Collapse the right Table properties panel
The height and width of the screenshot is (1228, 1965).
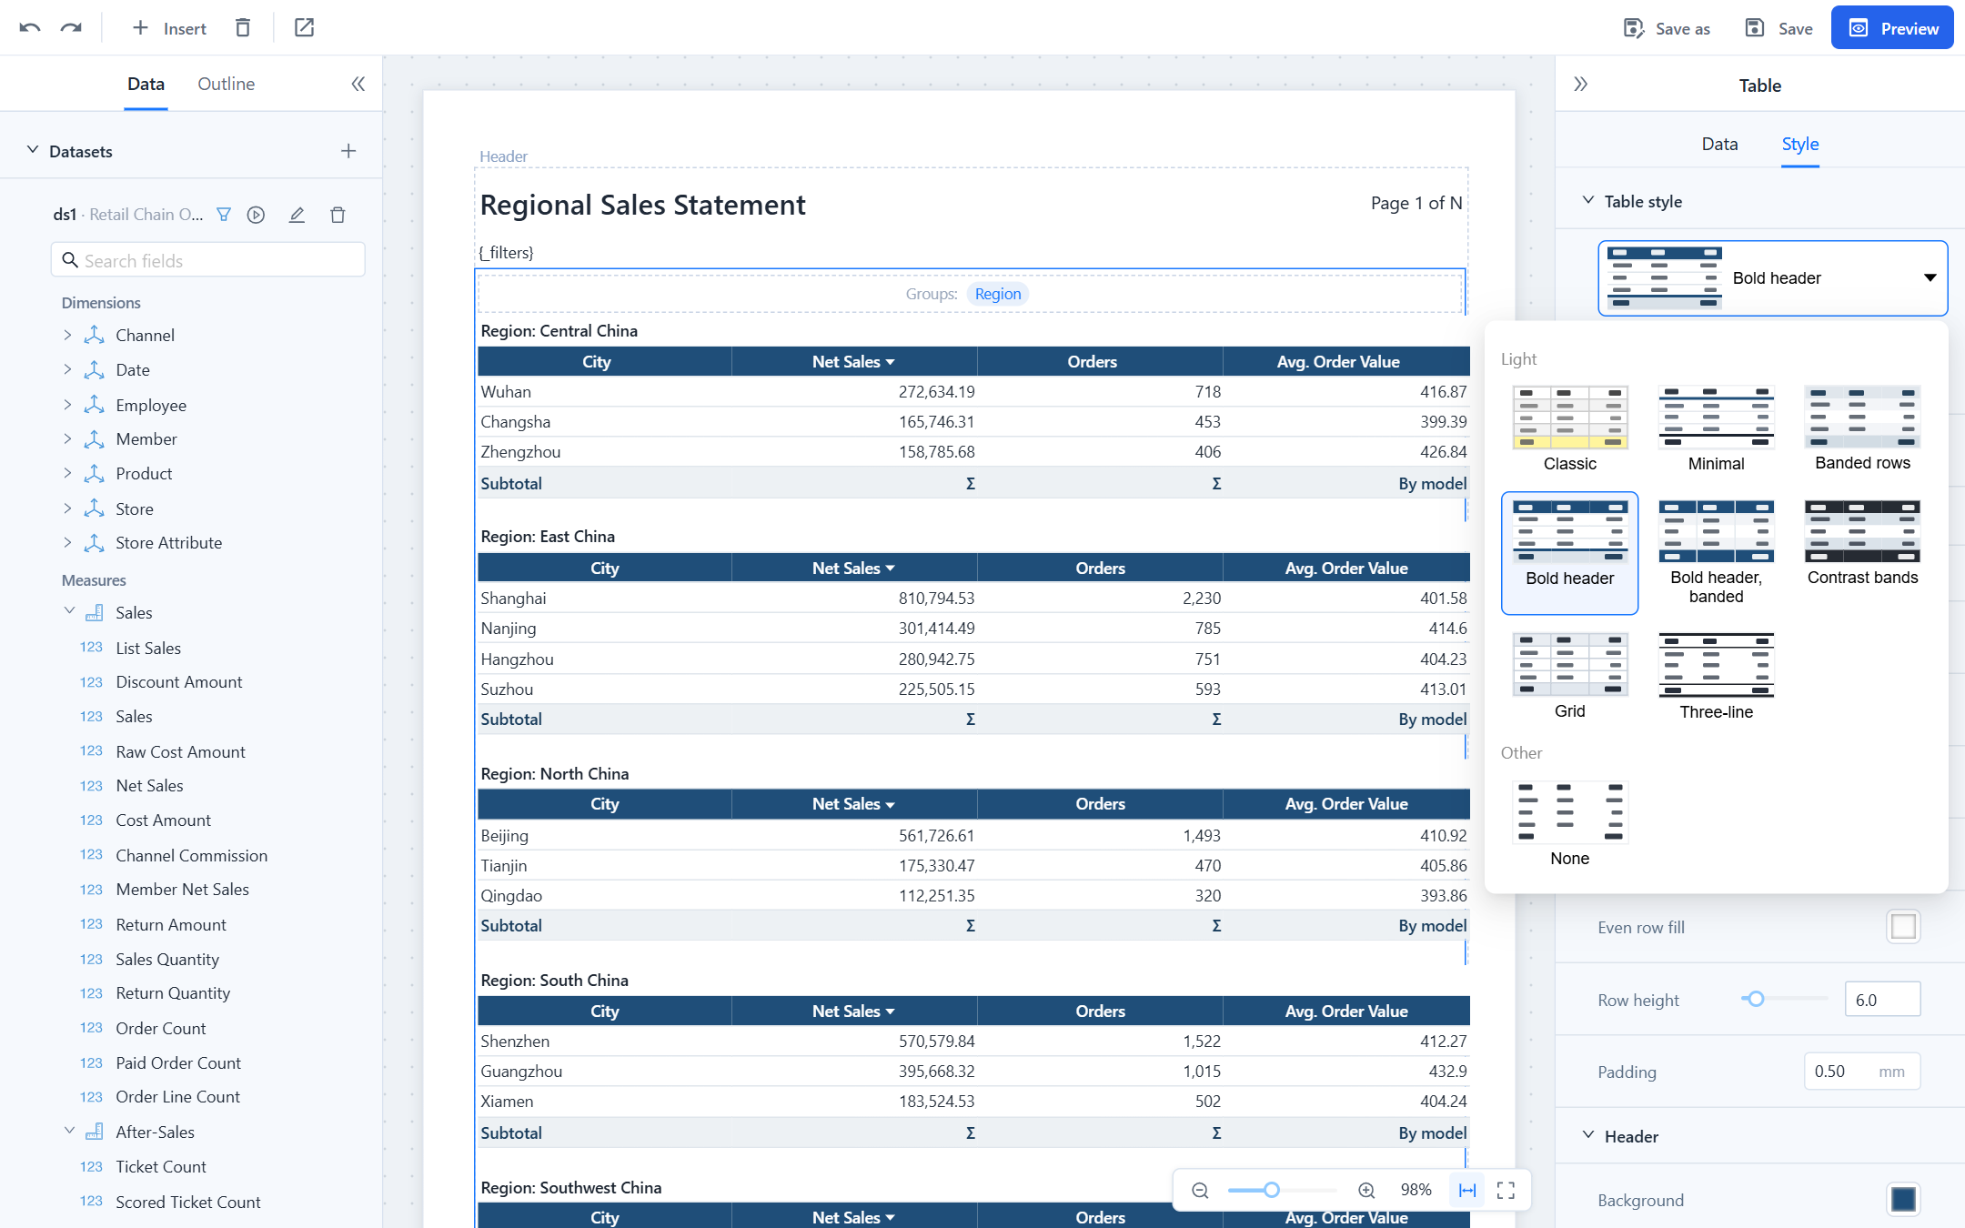pyautogui.click(x=1580, y=85)
